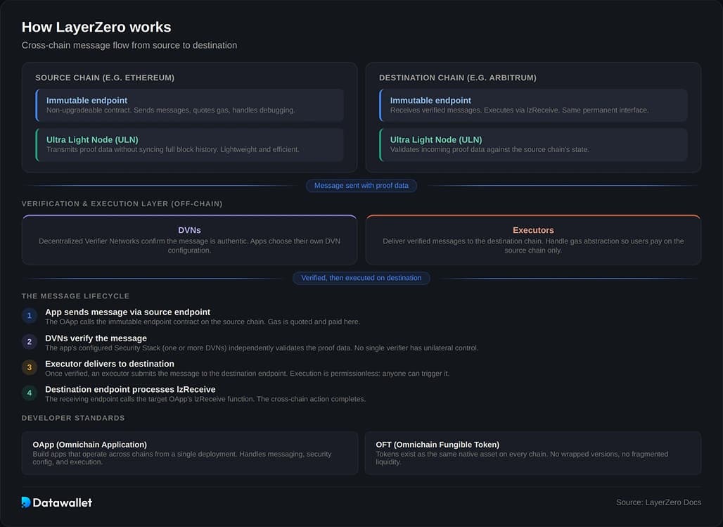Open the OApp (Omnichain Application) card

click(190, 453)
